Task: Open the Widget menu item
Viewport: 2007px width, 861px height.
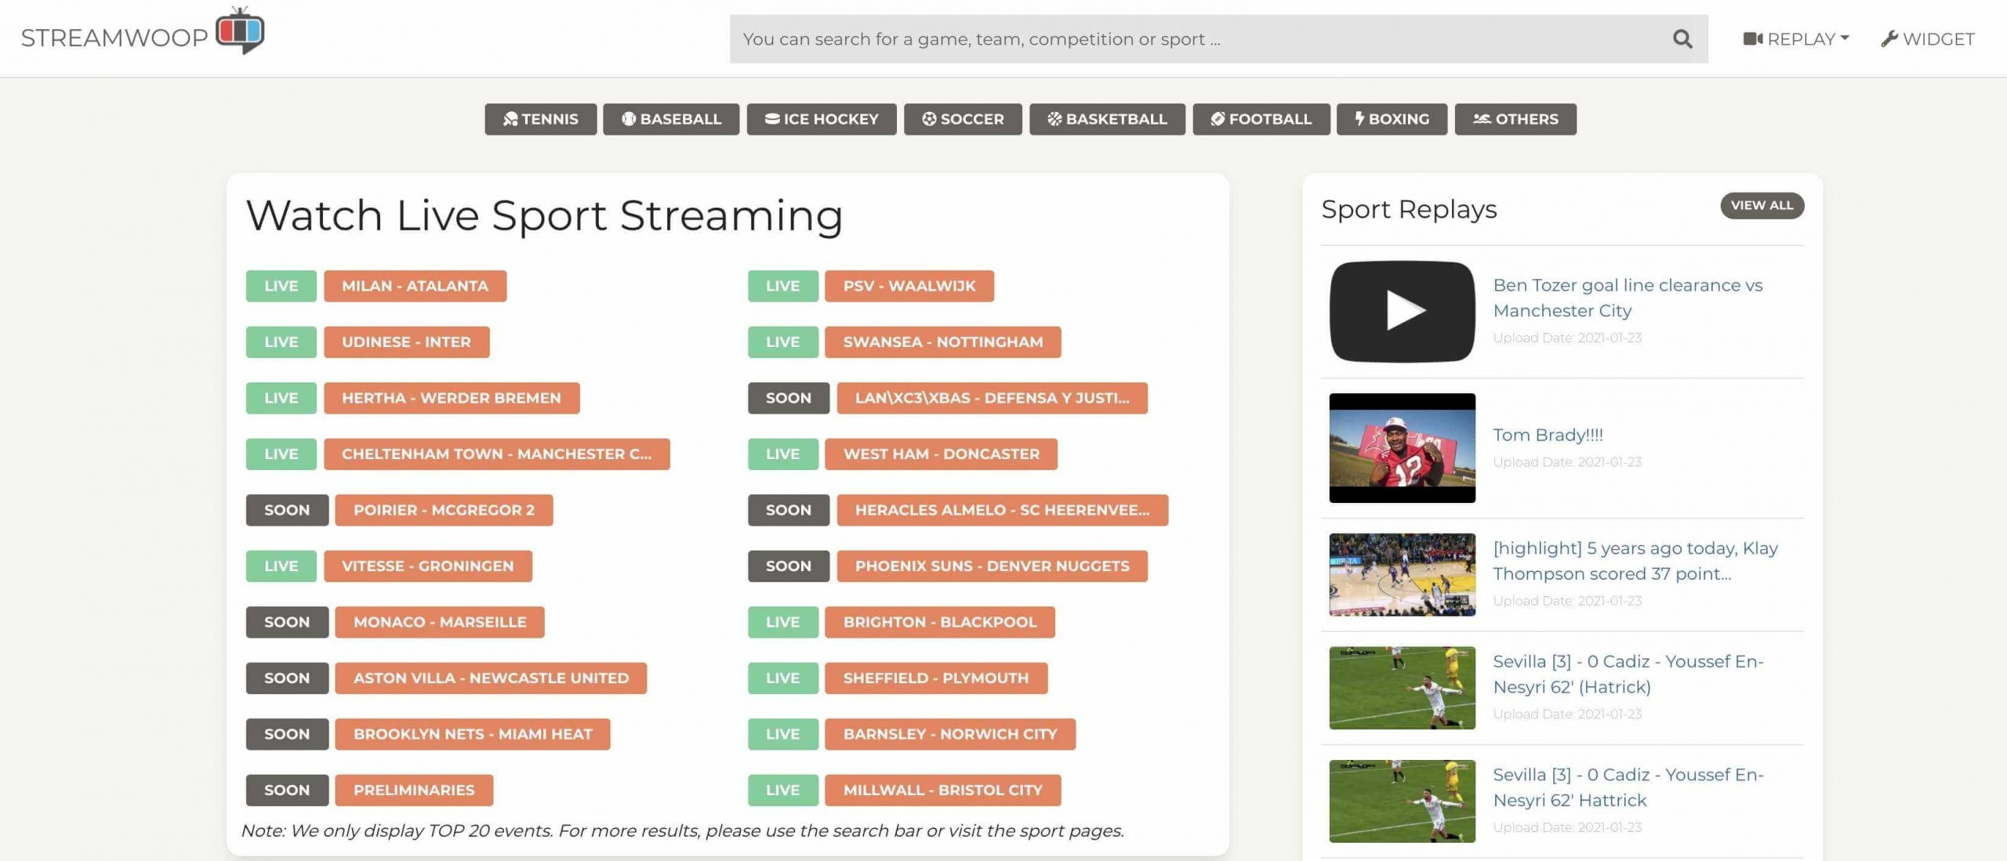Action: [1928, 39]
